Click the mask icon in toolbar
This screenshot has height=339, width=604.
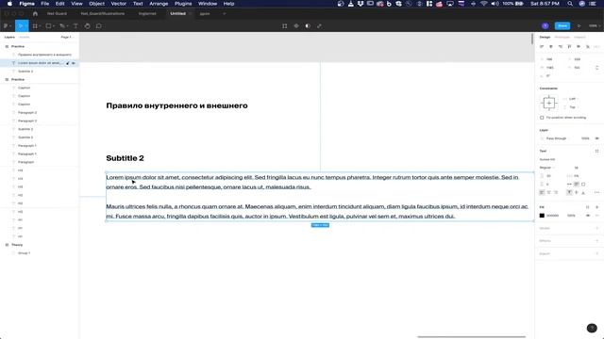pos(308,25)
